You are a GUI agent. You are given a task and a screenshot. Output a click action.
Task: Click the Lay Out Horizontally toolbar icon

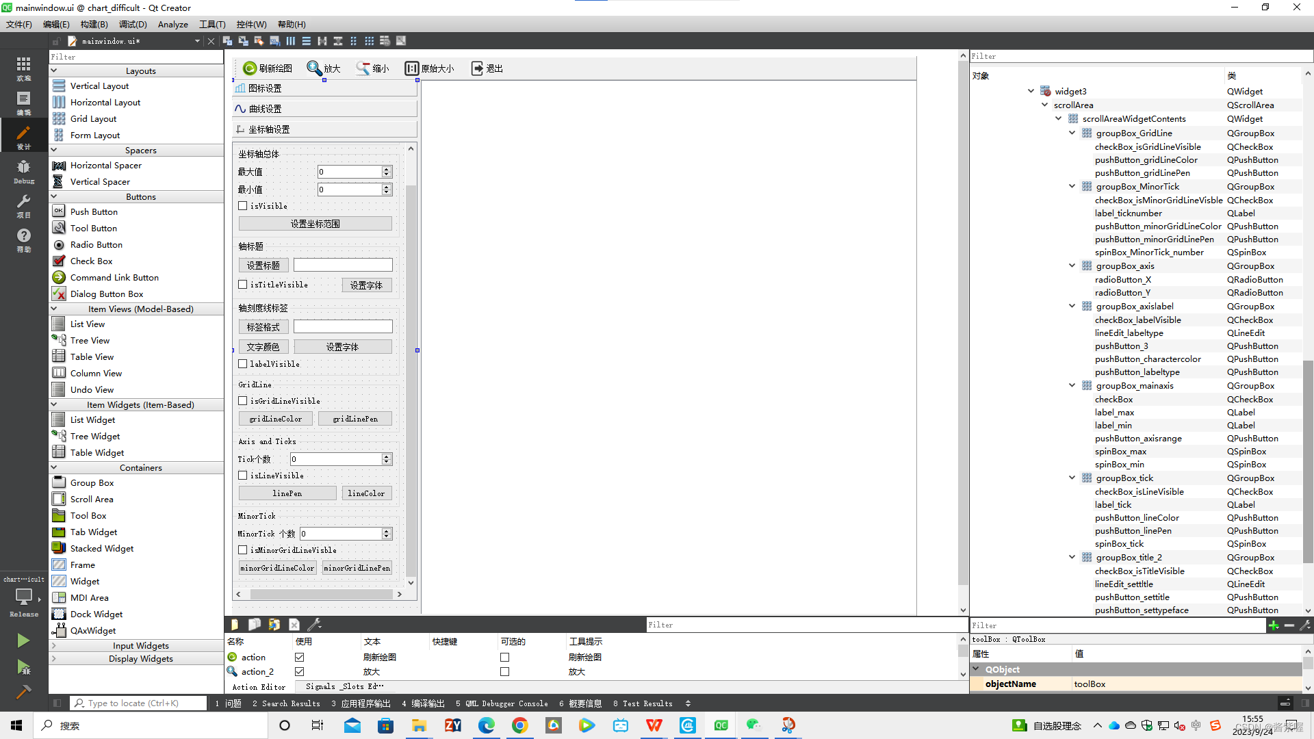291,41
